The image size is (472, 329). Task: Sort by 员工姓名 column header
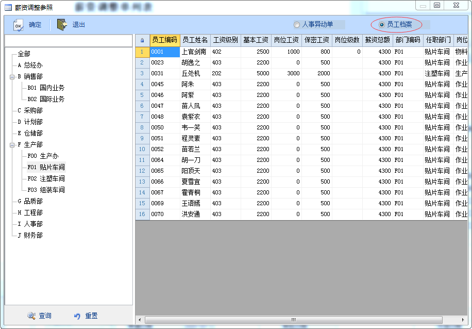pos(195,40)
